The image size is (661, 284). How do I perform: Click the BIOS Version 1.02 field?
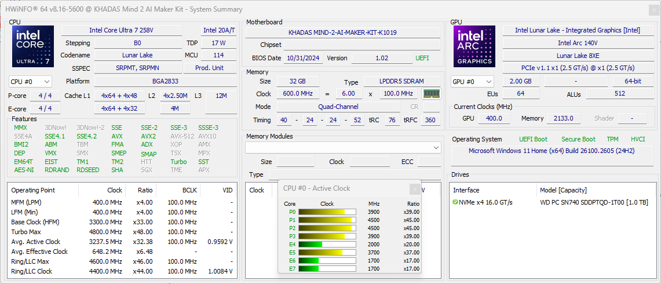tap(382, 58)
